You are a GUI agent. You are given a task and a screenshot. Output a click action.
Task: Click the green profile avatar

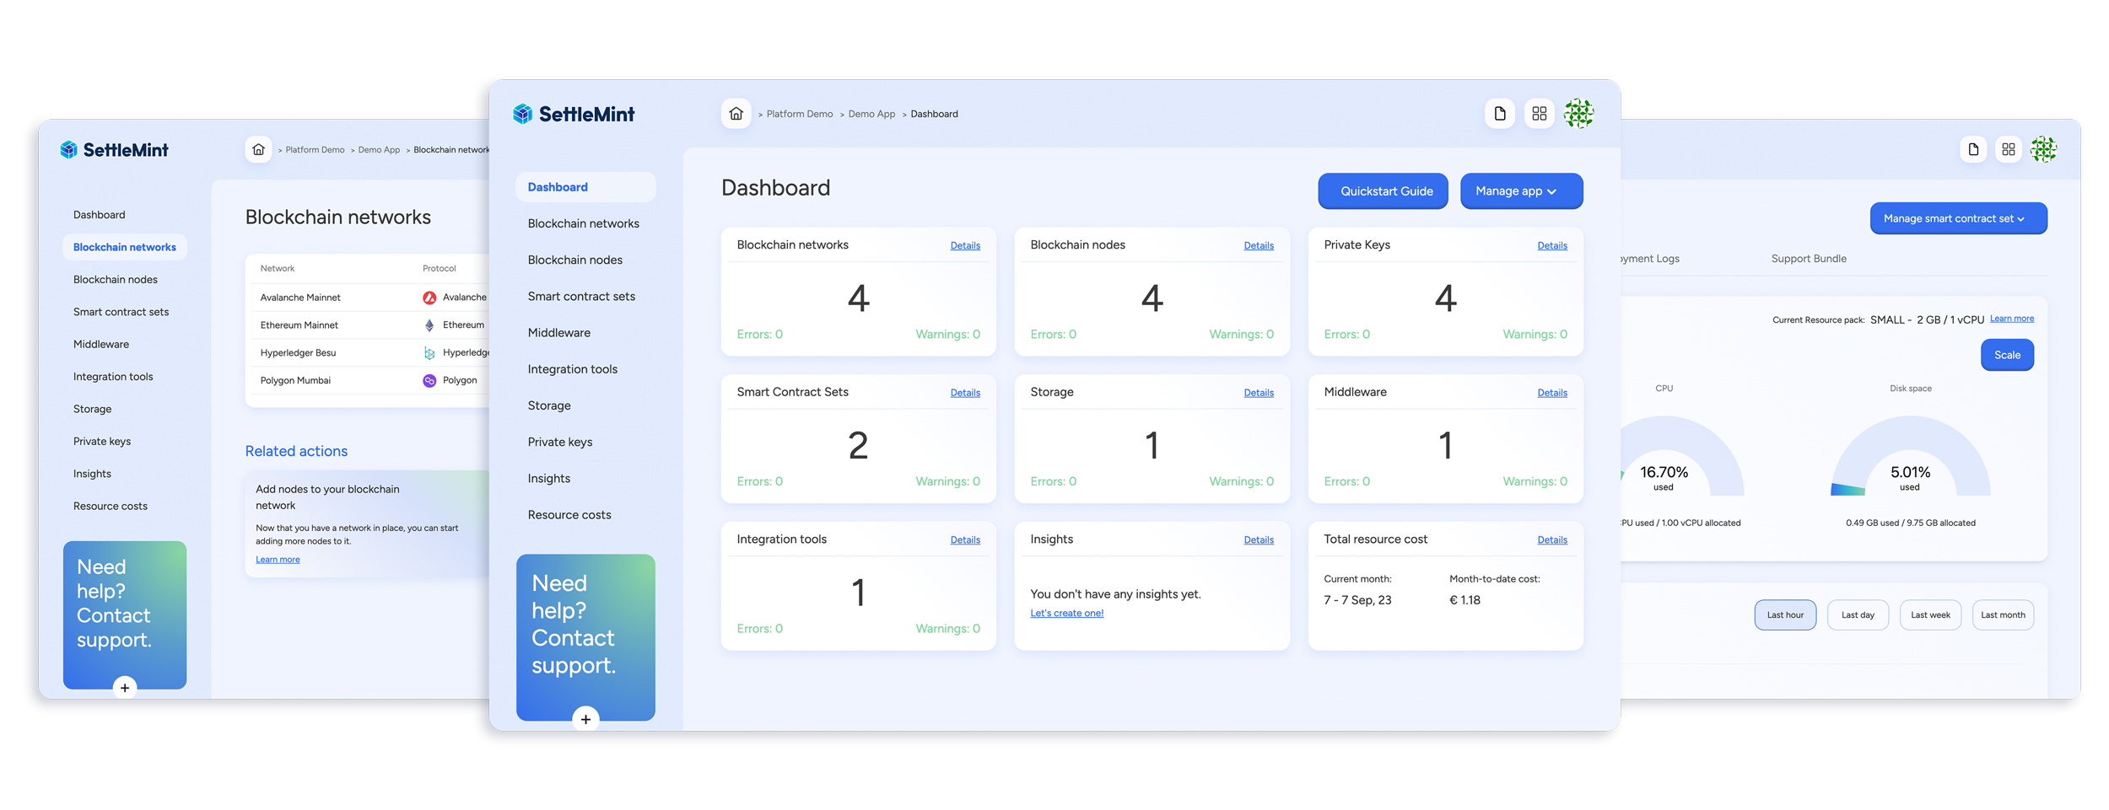(1578, 114)
